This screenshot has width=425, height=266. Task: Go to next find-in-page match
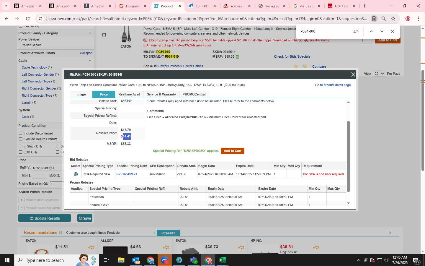tap(382, 31)
